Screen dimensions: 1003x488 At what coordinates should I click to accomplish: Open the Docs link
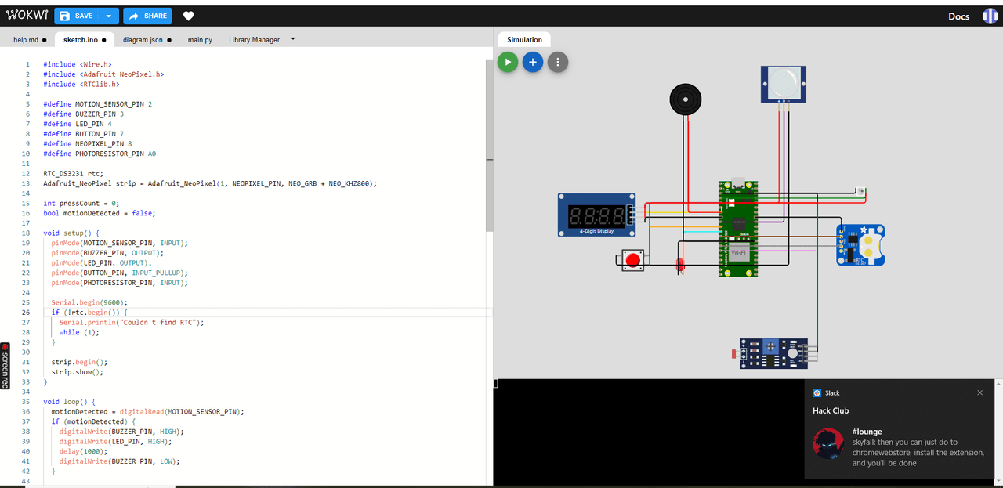coord(958,16)
